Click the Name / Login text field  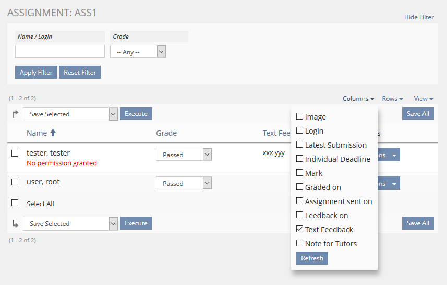point(60,51)
